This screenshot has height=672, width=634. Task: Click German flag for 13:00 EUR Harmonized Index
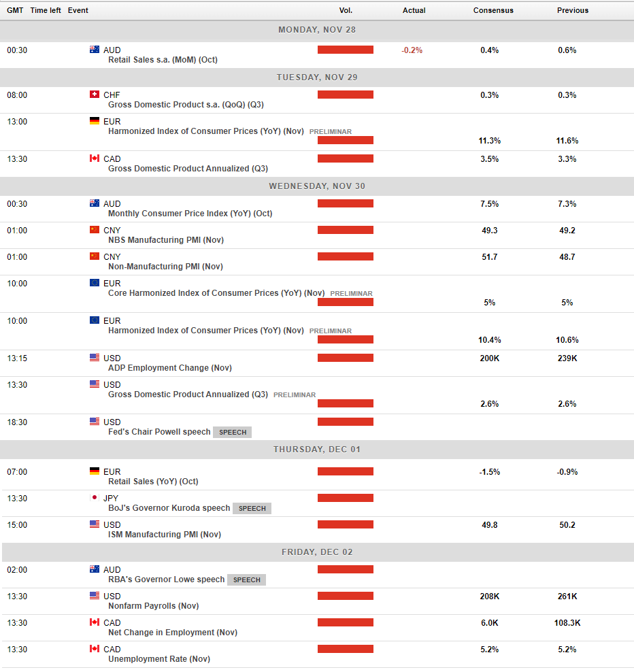[x=95, y=121]
